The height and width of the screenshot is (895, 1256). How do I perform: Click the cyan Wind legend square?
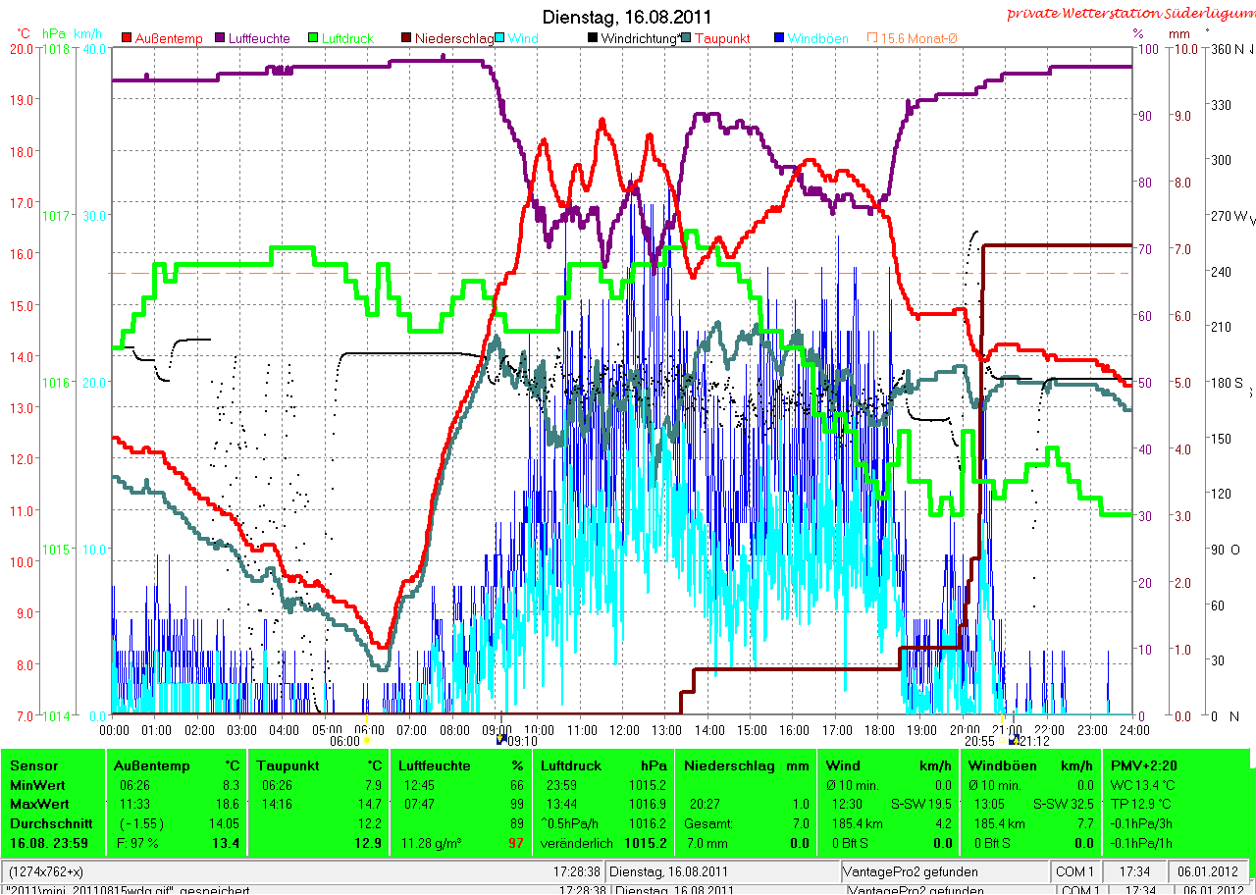pyautogui.click(x=500, y=38)
